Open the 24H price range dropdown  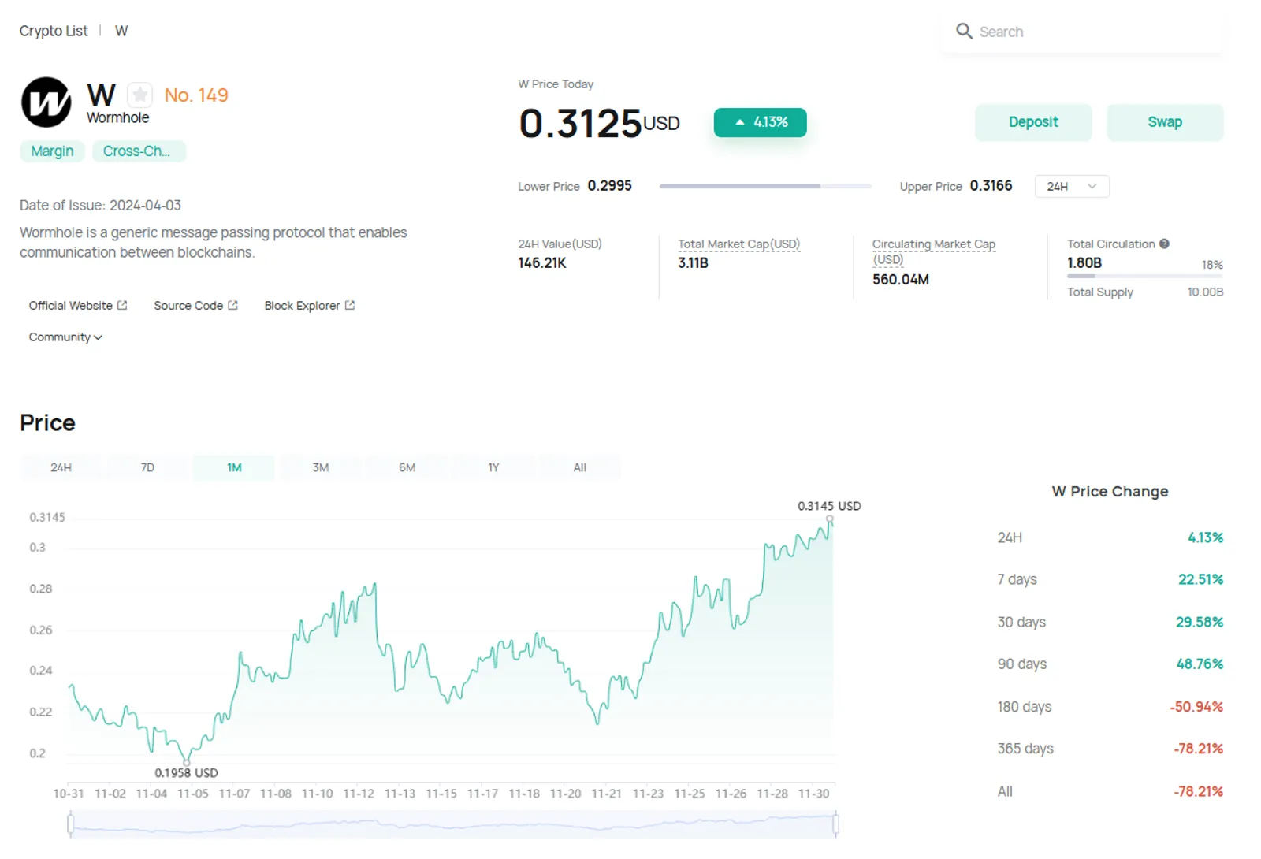pyautogui.click(x=1071, y=187)
